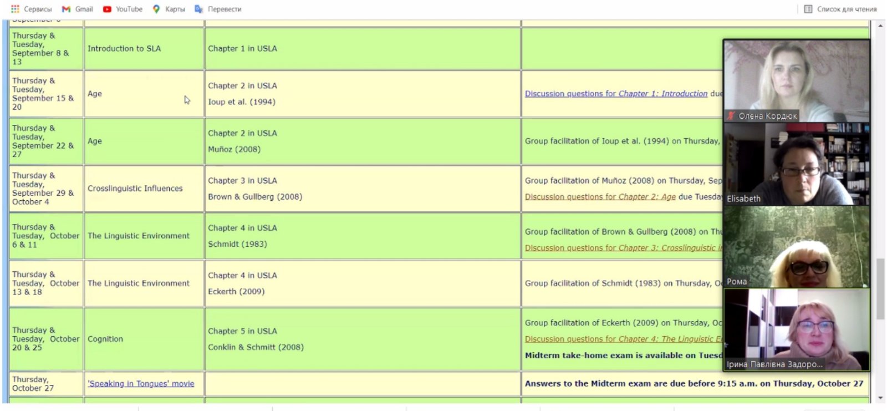This screenshot has height=411, width=887.
Task: Open the YouTube bookmark
Action: pos(123,9)
